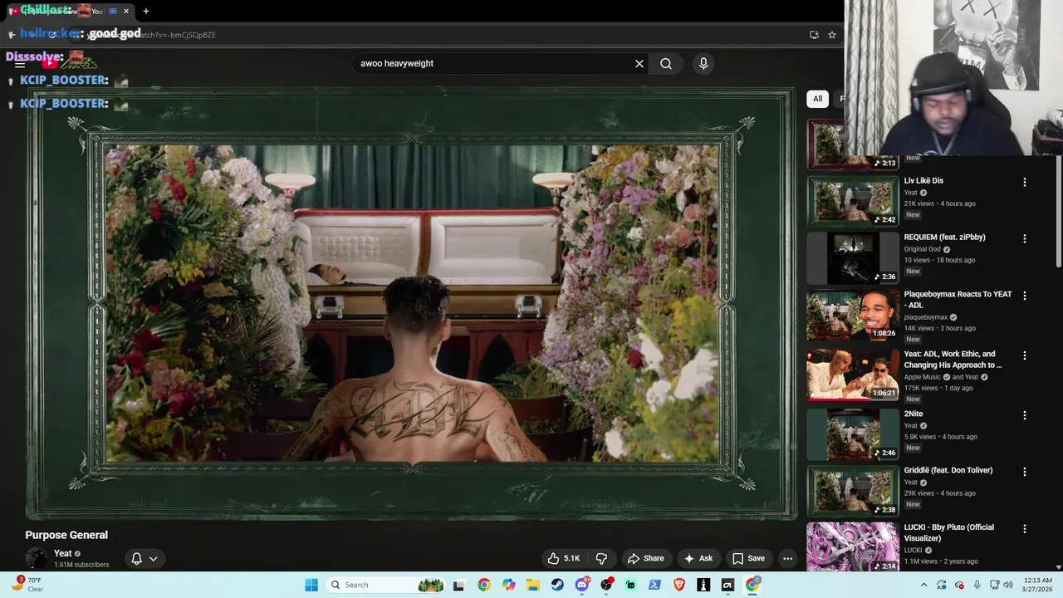The height and width of the screenshot is (598, 1063).
Task: Open the YouTube hamburger guide menu
Action: pos(20,63)
